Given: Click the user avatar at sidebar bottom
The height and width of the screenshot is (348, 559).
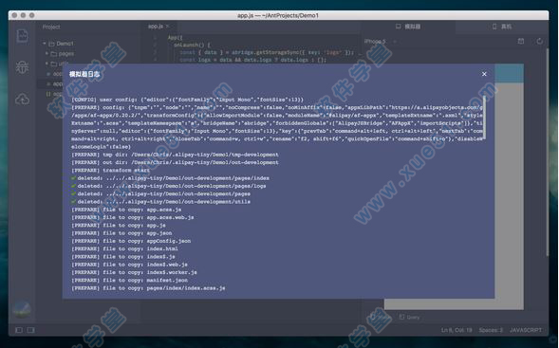Looking at the screenshot, I should point(22,309).
